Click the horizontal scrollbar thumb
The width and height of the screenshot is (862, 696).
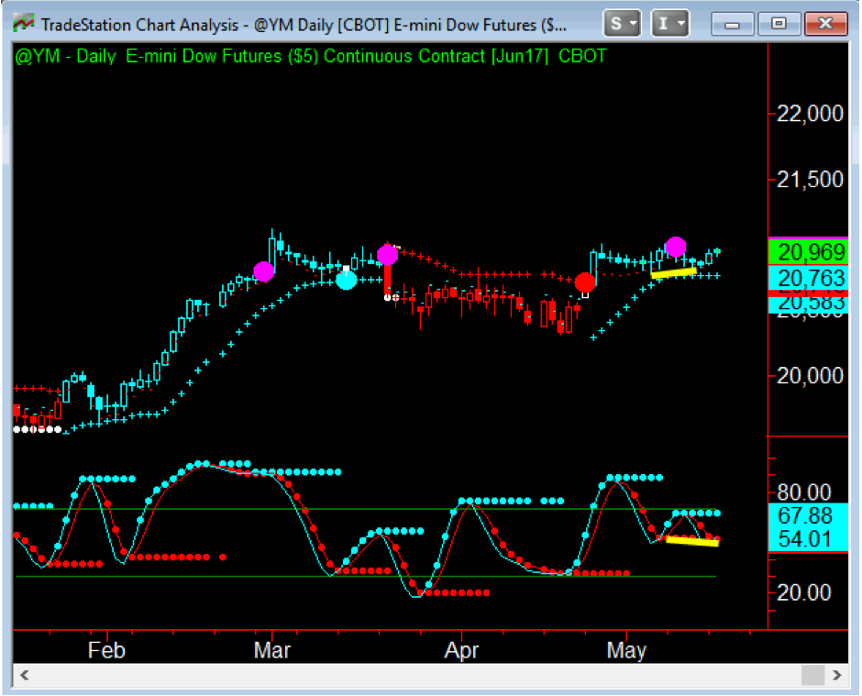coord(812,675)
